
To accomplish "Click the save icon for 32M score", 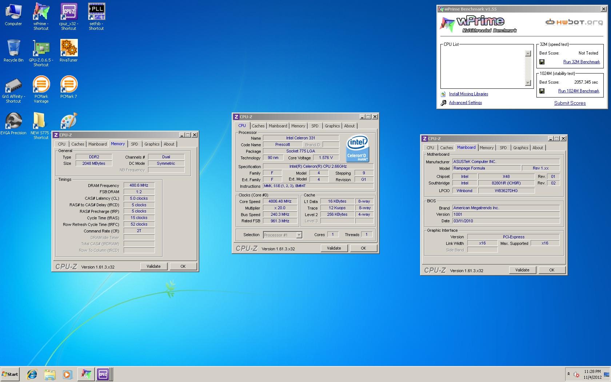I will click(x=542, y=62).
